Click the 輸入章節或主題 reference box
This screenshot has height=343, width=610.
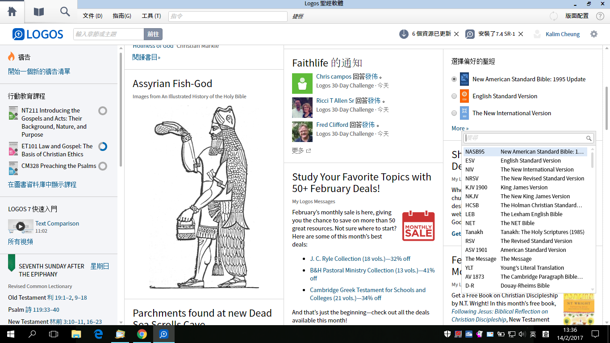pos(109,34)
